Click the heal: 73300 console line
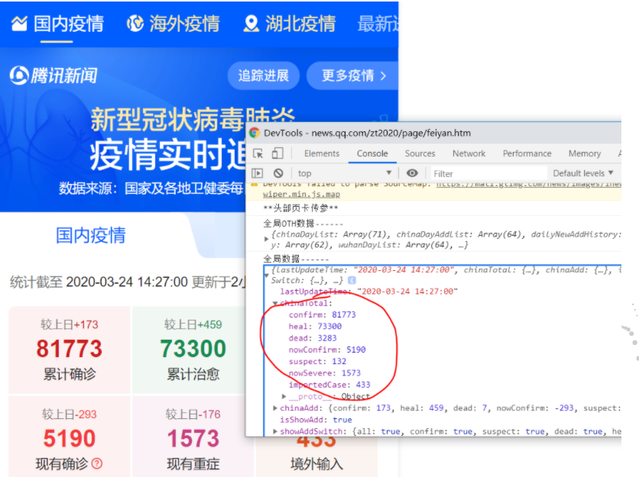 pos(315,327)
